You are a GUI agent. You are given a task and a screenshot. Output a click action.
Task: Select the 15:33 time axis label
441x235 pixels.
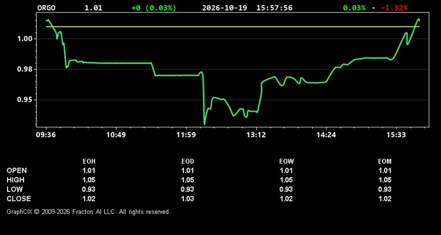[396, 135]
